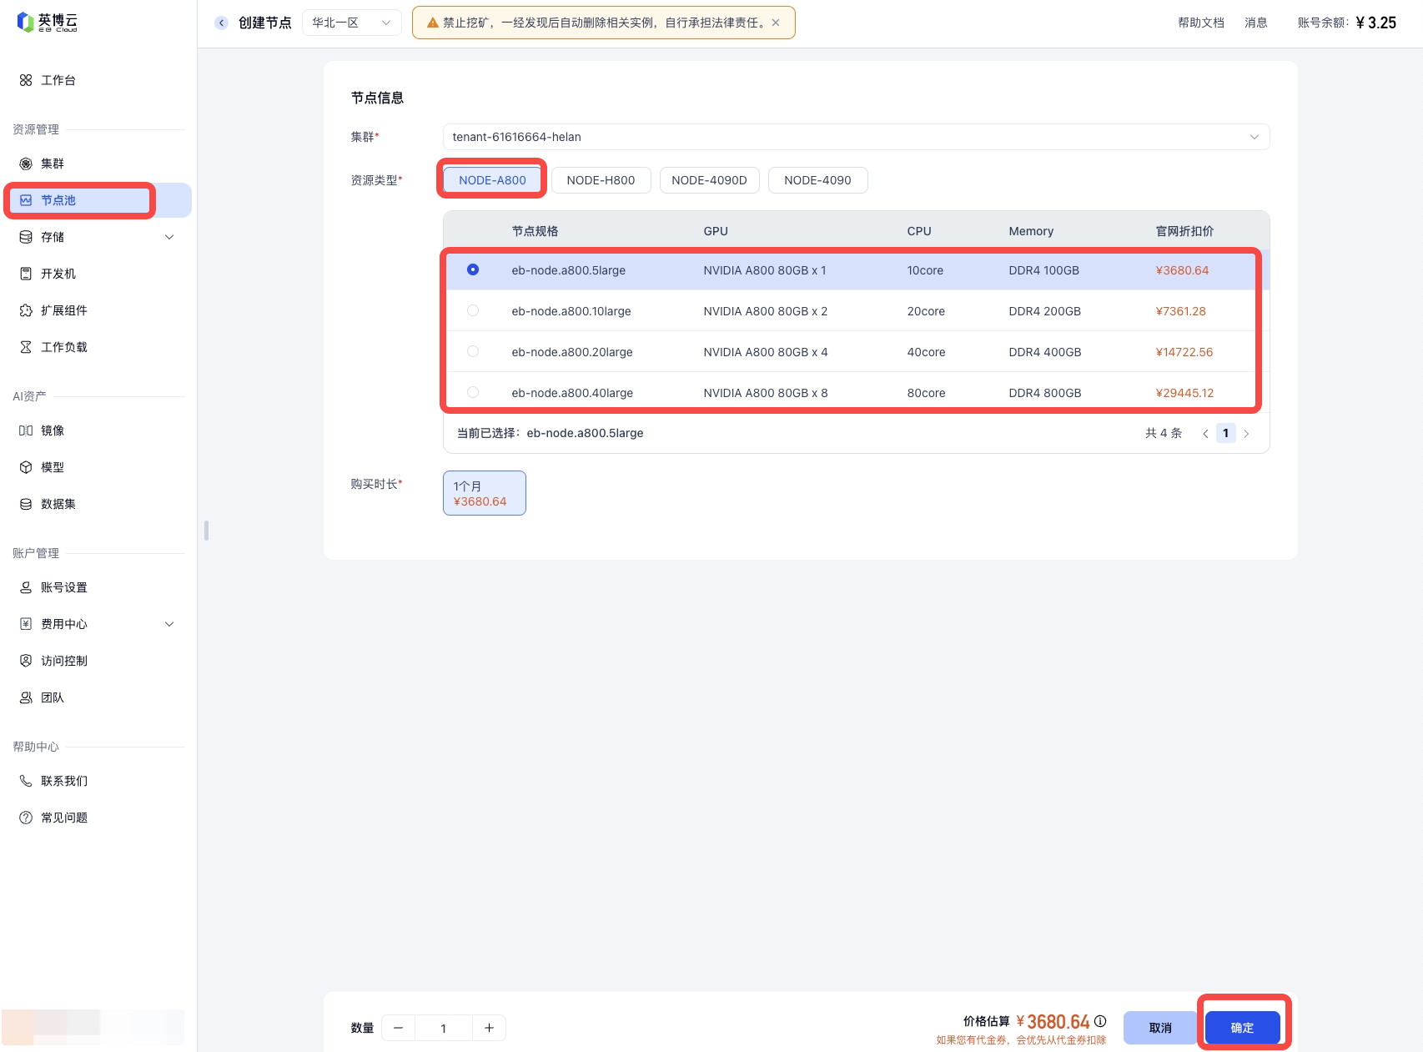The image size is (1423, 1052).
Task: Open the 账号设置 user icon
Action: (x=26, y=587)
